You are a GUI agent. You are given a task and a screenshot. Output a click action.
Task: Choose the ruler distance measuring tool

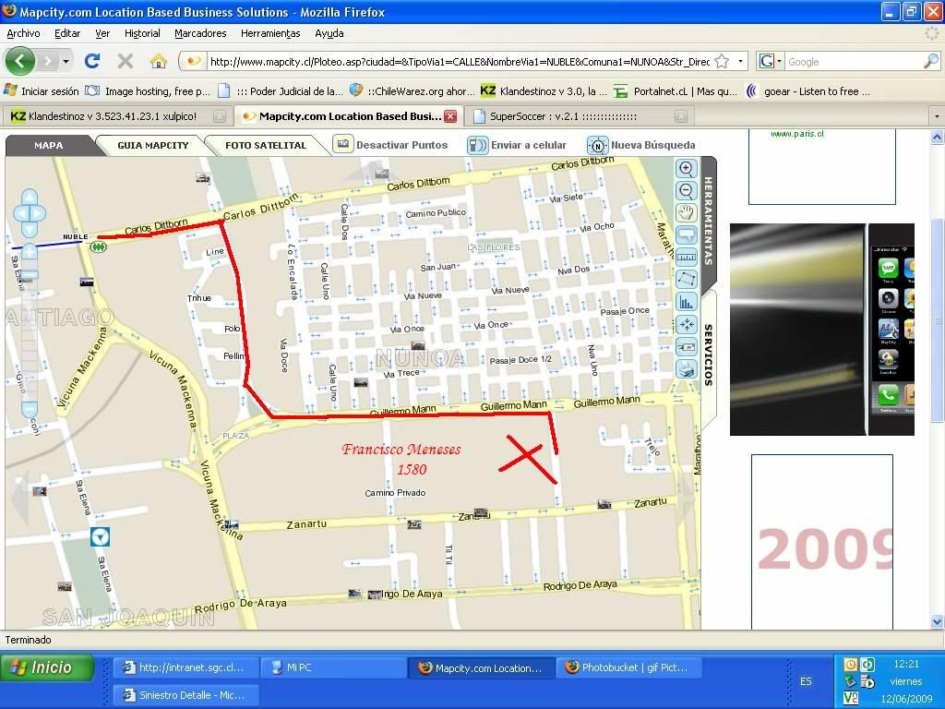coord(687,258)
